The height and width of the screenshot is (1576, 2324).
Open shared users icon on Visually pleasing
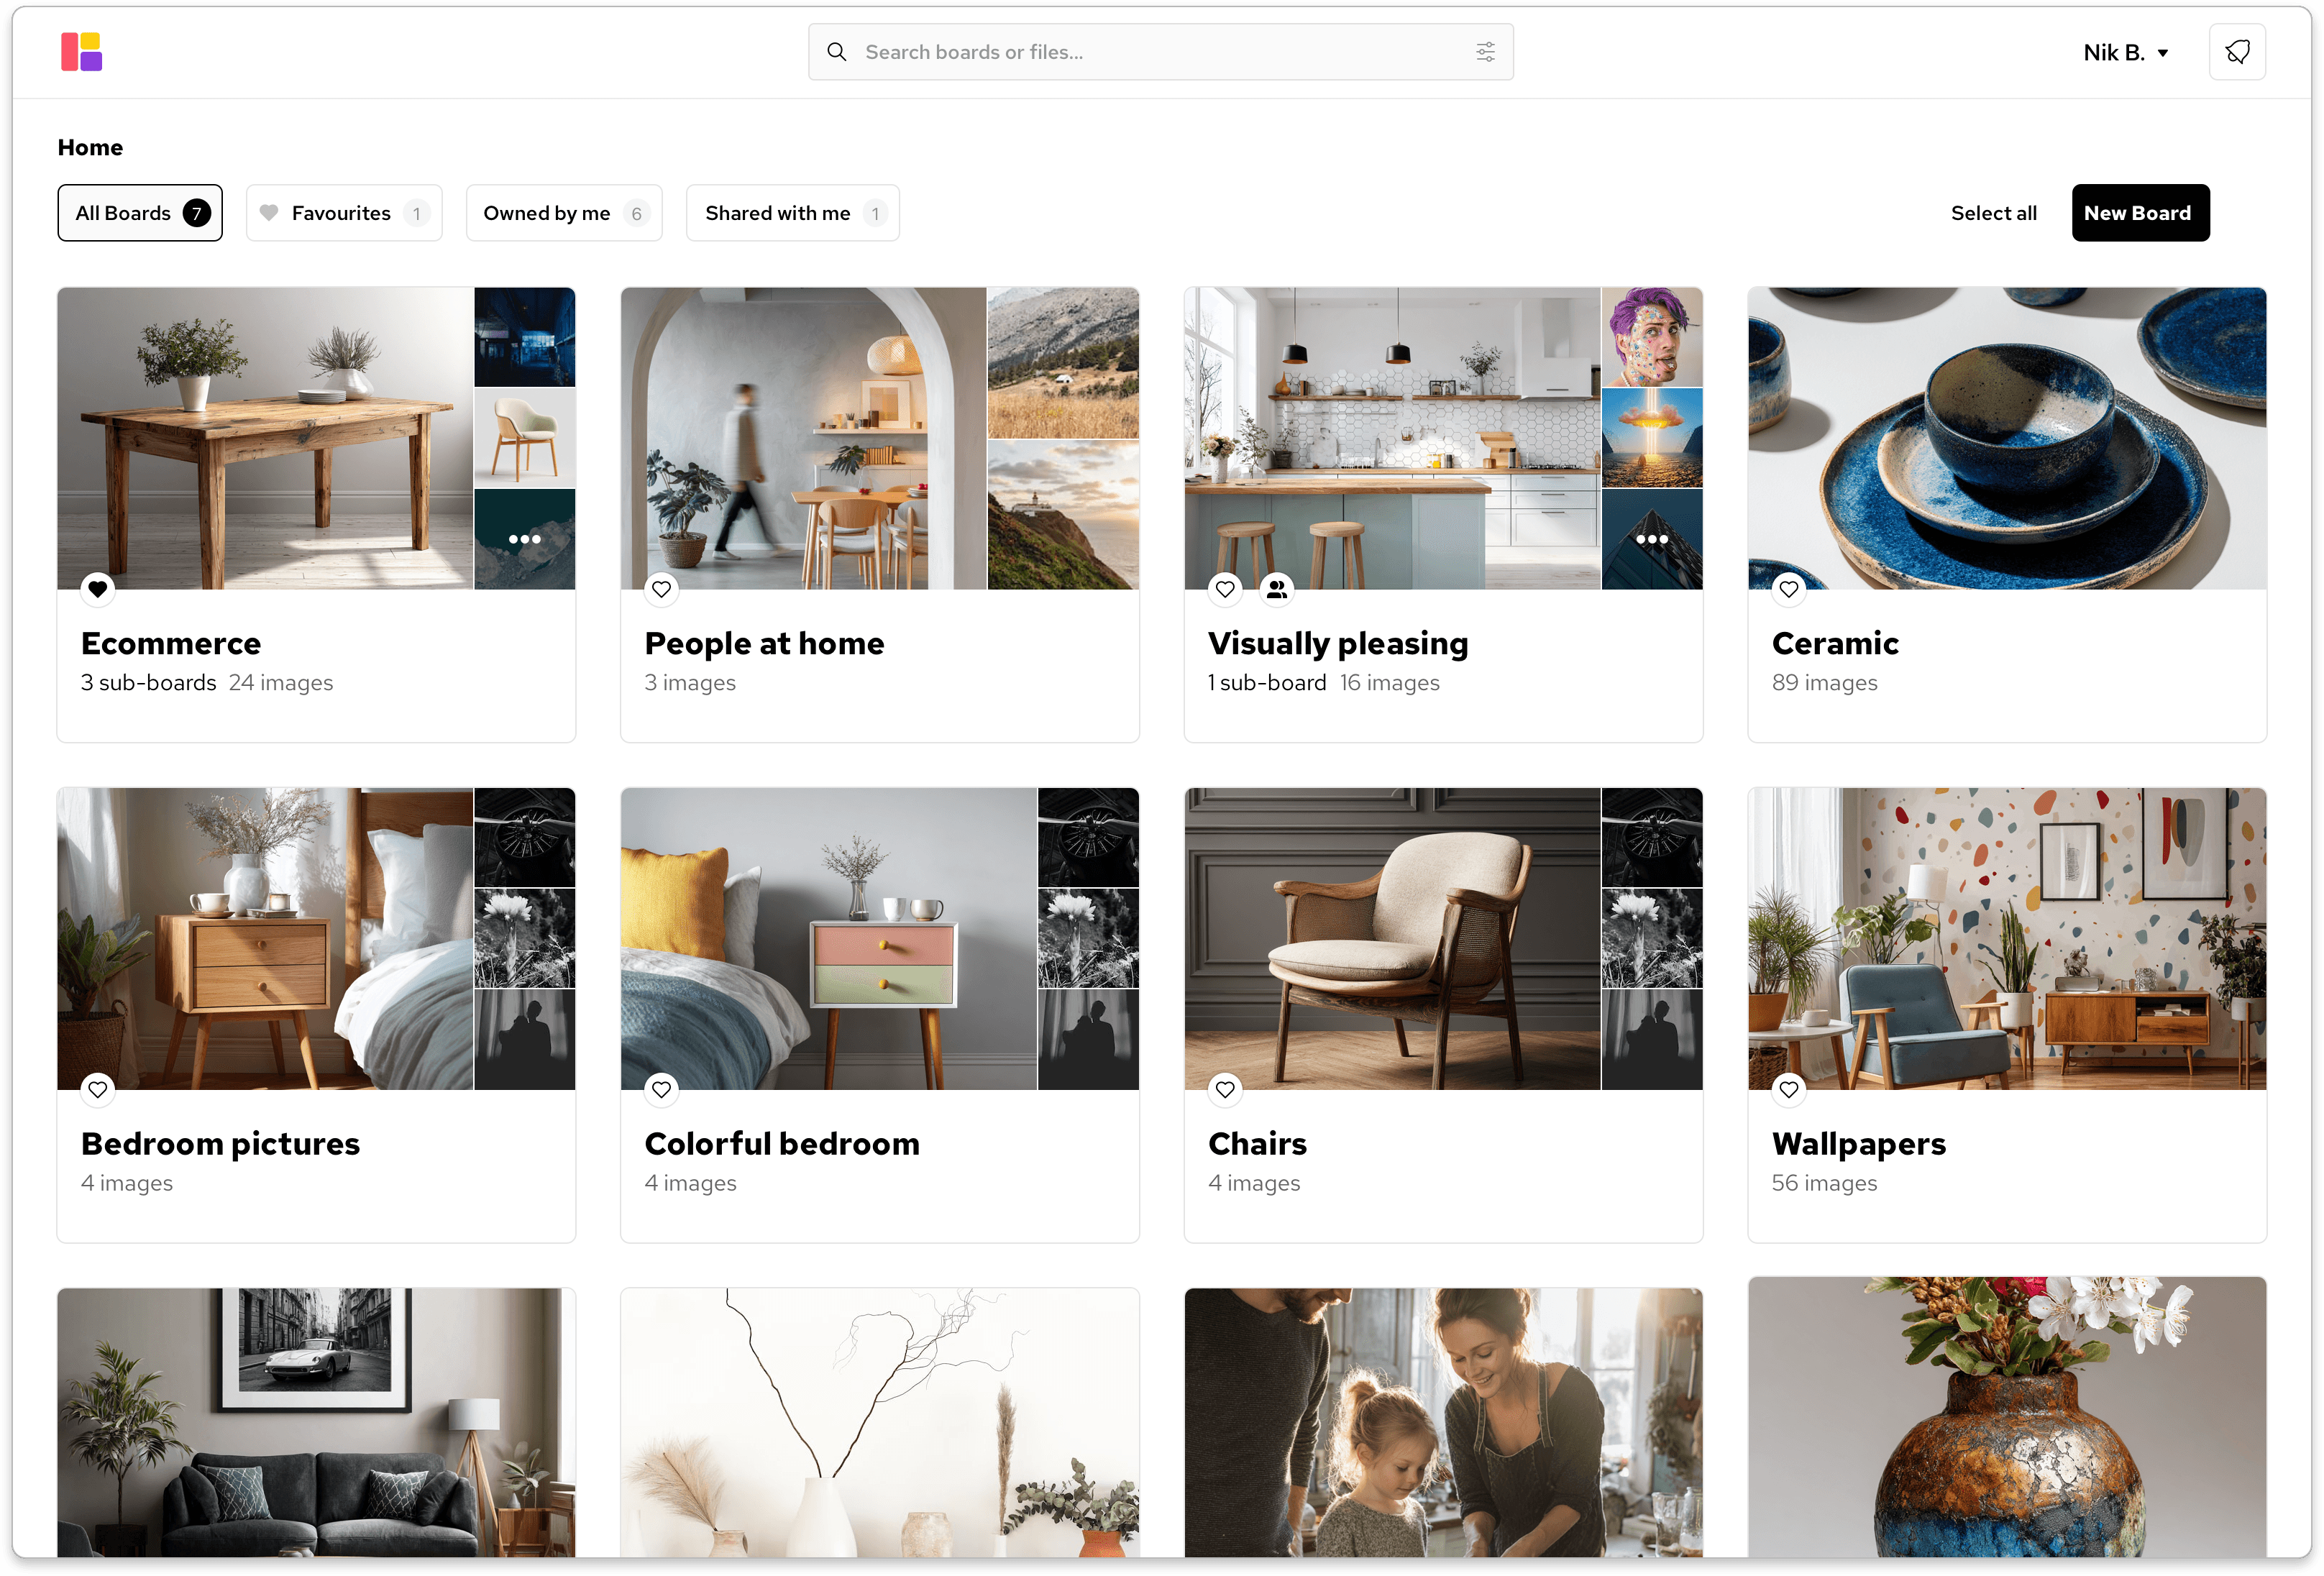1276,589
